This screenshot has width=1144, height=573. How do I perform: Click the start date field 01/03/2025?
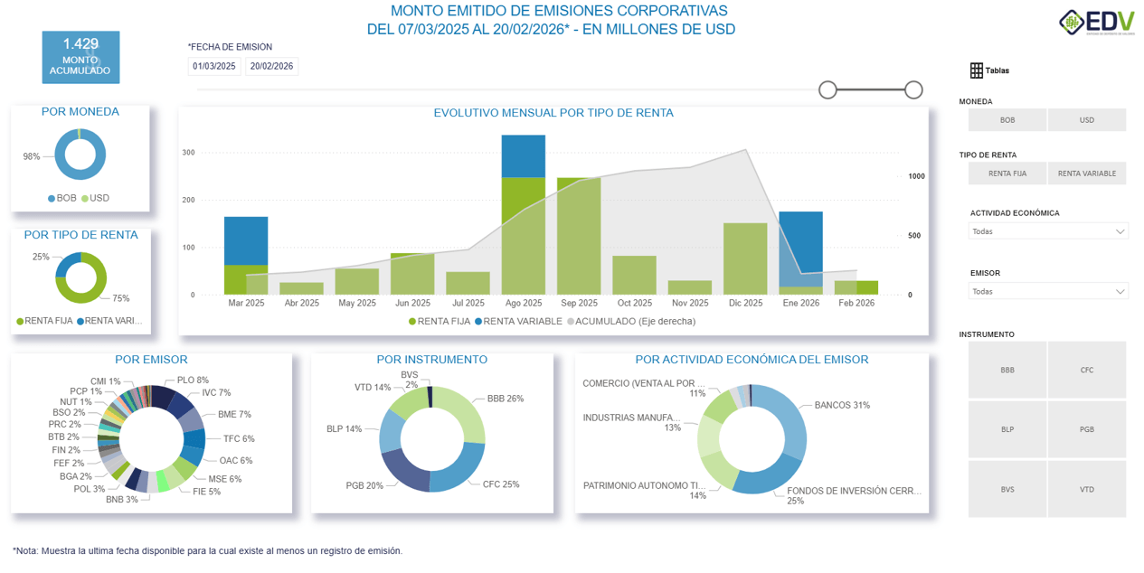click(214, 66)
